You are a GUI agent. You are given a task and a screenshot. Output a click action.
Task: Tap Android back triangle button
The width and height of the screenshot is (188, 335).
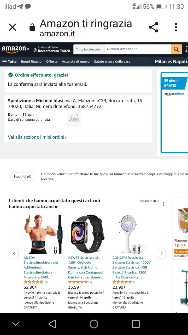click(52, 324)
